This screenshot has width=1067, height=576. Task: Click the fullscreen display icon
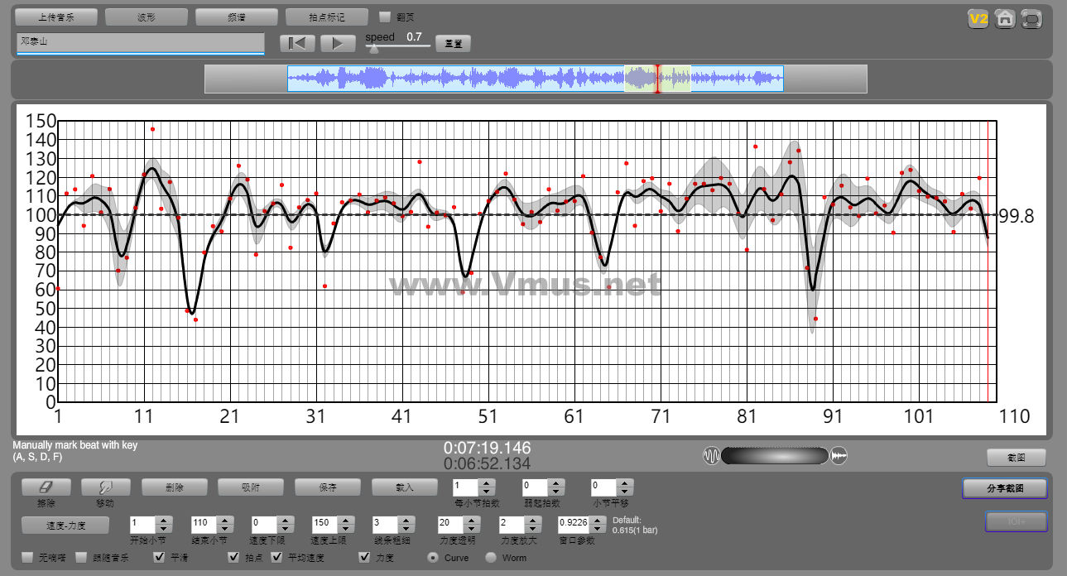coord(1031,18)
